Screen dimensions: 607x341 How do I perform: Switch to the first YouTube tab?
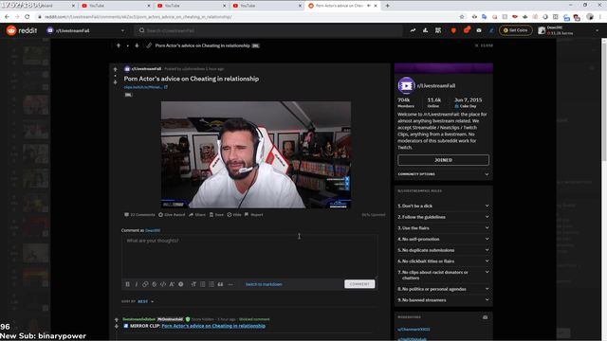[x=115, y=6]
